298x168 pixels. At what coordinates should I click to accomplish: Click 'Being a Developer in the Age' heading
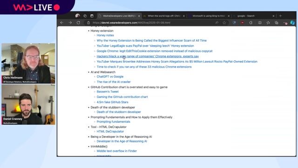click(x=121, y=137)
